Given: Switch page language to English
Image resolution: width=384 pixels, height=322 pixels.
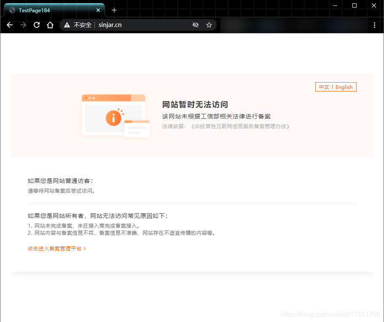Looking at the screenshot, I should click(344, 87).
